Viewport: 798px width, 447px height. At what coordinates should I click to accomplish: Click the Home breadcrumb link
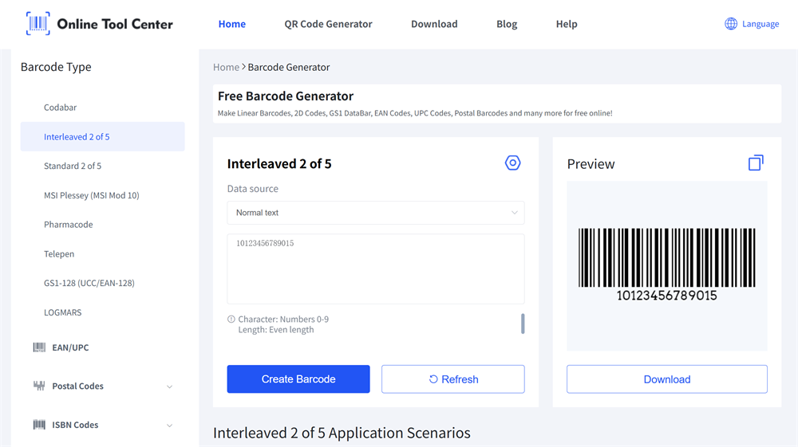[x=226, y=68]
